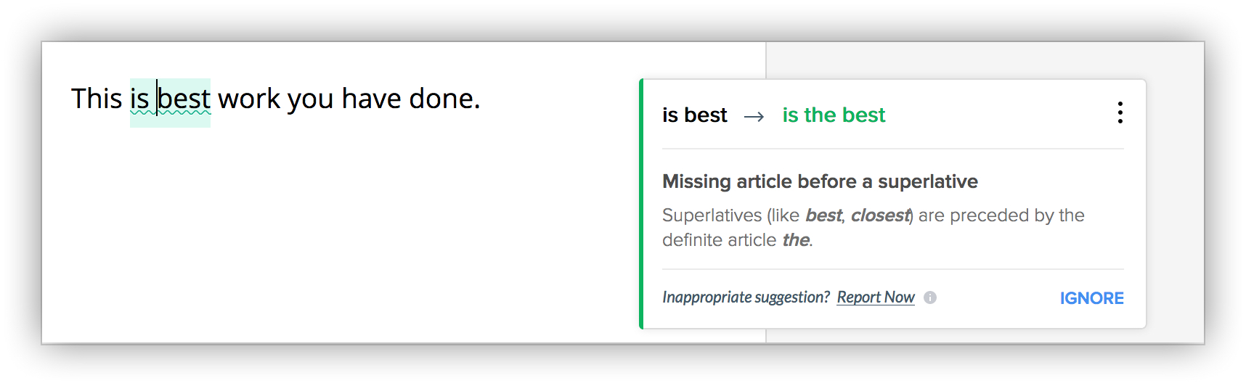This screenshot has height=386, width=1246.
Task: Click the green accent bar on suggestion card
Action: coord(641,203)
